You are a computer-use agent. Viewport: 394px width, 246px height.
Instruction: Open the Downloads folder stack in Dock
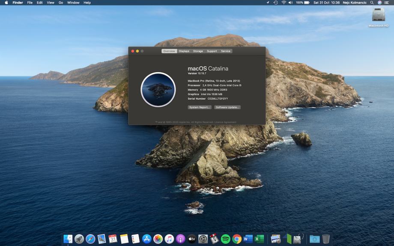pyautogui.click(x=314, y=239)
